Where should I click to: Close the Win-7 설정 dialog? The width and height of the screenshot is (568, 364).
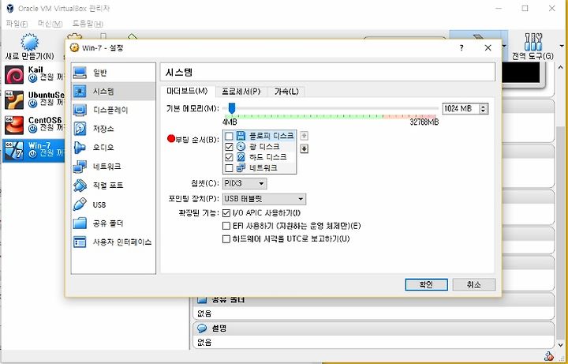(x=488, y=48)
